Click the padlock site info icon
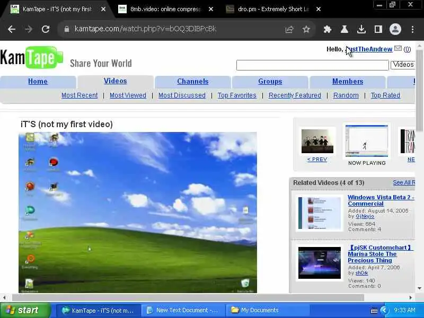Screen dimensions: 424x318 [x=67, y=29]
